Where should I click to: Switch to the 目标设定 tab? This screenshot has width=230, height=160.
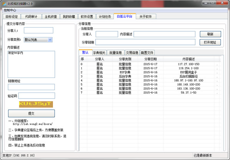[12, 16]
